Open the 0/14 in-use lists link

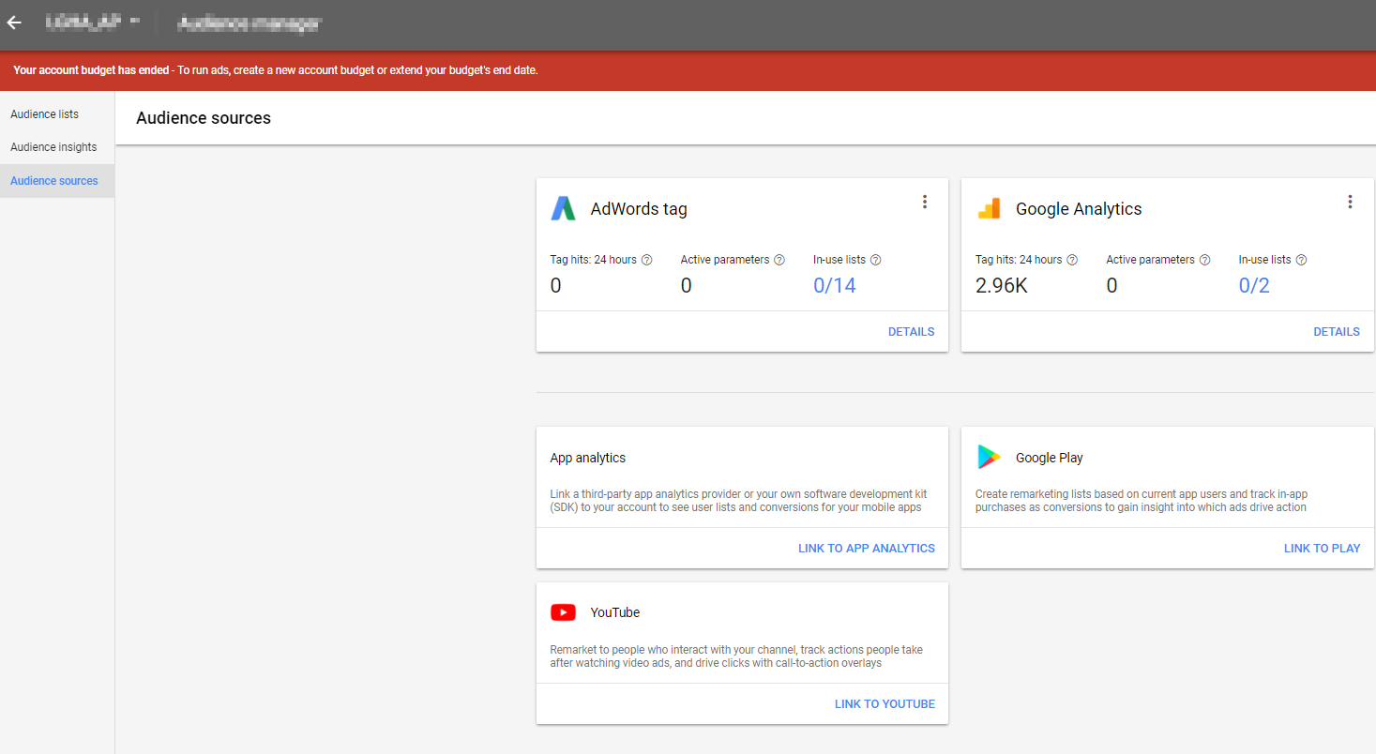(x=835, y=286)
